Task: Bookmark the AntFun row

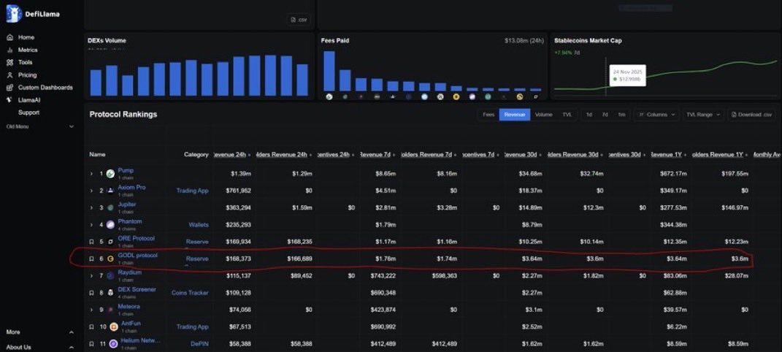Action: [91, 327]
